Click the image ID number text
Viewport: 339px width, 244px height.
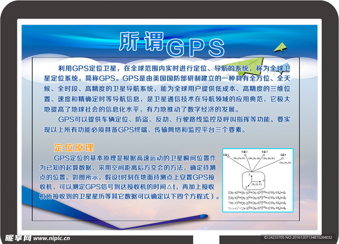point(298,237)
